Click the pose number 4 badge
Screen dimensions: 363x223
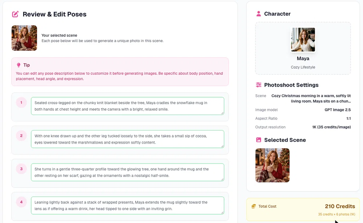pos(21,202)
